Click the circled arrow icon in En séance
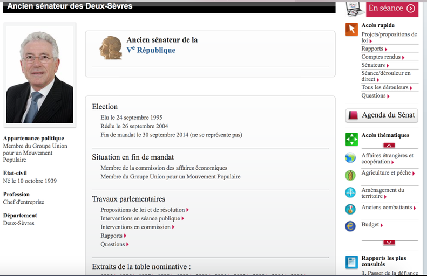 411,9
